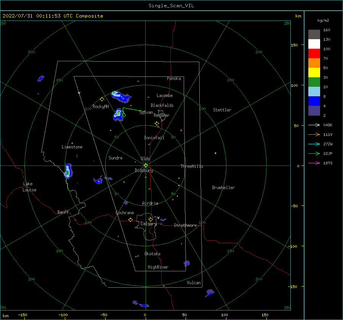Screen dimensions: 343x320
Task: Click the Airdrie city label
Action: click(150, 203)
